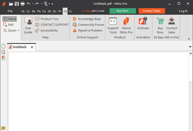Open the undo history dropdown arrow
The height and width of the screenshot is (131, 193).
click(x=33, y=4)
